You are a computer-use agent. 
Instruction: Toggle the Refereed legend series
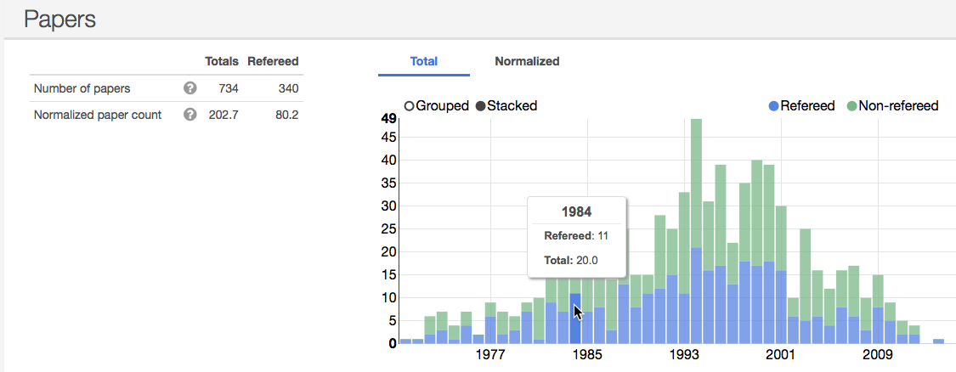click(x=807, y=106)
